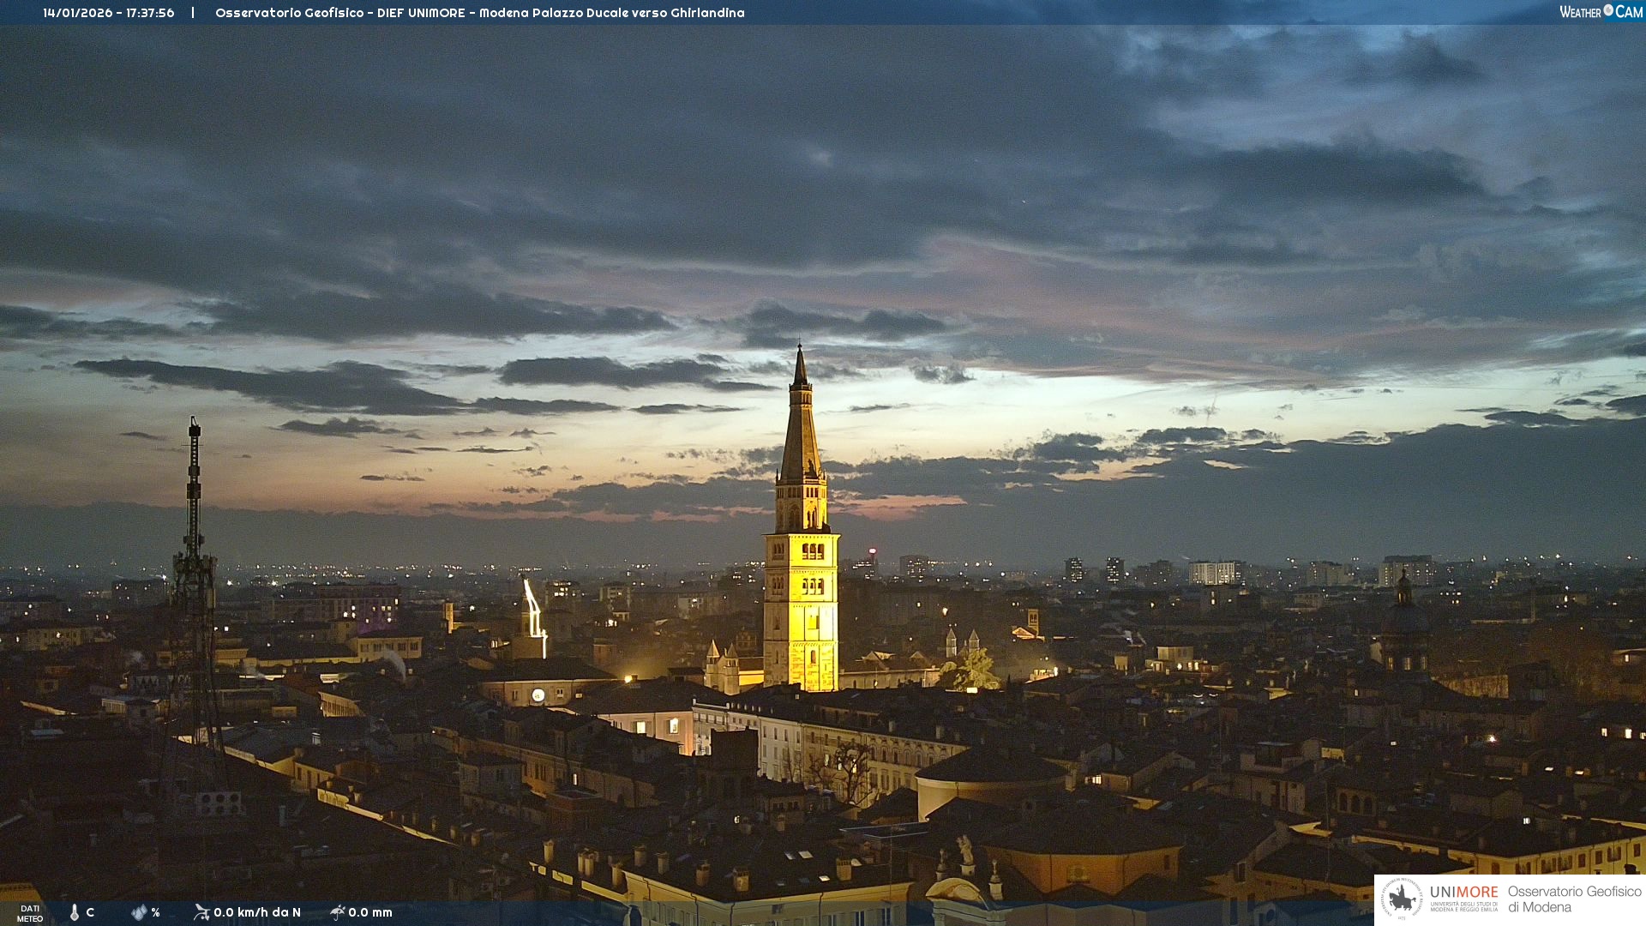
Task: Click the UNIMORE logo text
Action: 1463,893
